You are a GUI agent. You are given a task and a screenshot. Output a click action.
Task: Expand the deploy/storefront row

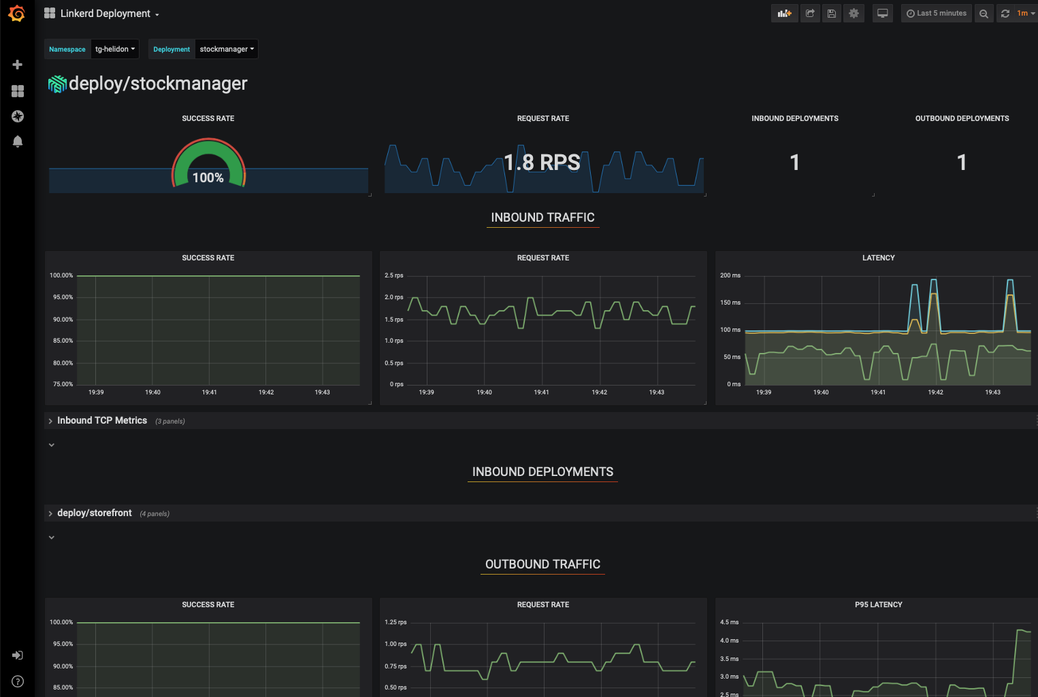pos(95,513)
